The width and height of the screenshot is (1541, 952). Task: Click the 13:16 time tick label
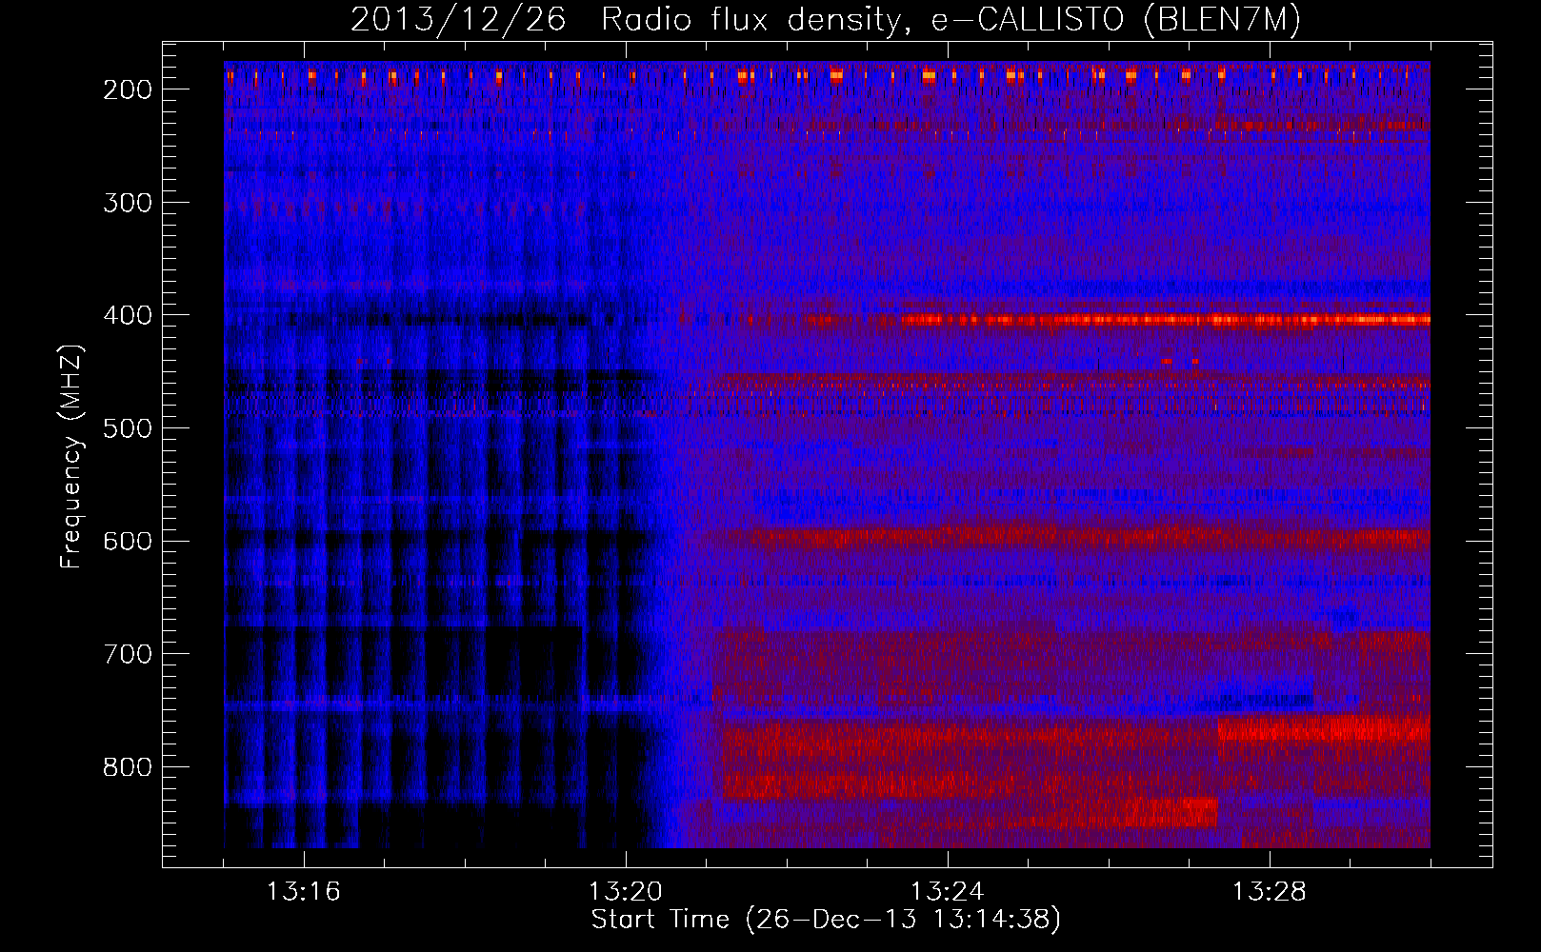(x=303, y=892)
